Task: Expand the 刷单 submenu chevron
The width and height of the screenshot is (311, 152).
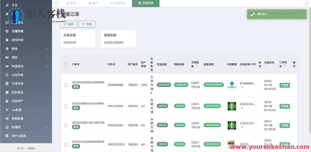Action: coord(47,49)
